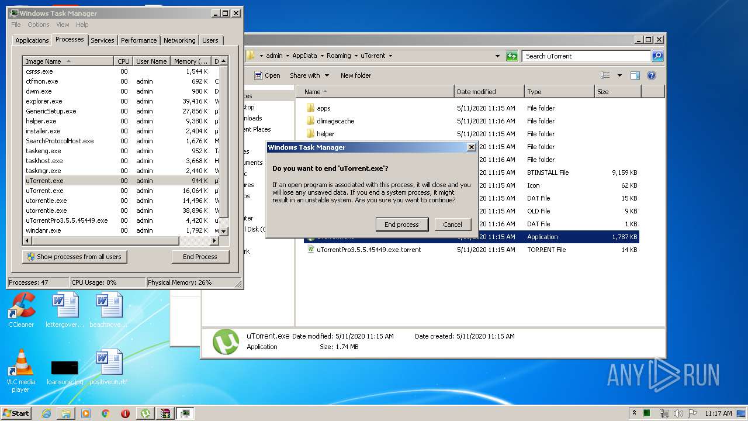Click Show processes from all users

(x=74, y=257)
